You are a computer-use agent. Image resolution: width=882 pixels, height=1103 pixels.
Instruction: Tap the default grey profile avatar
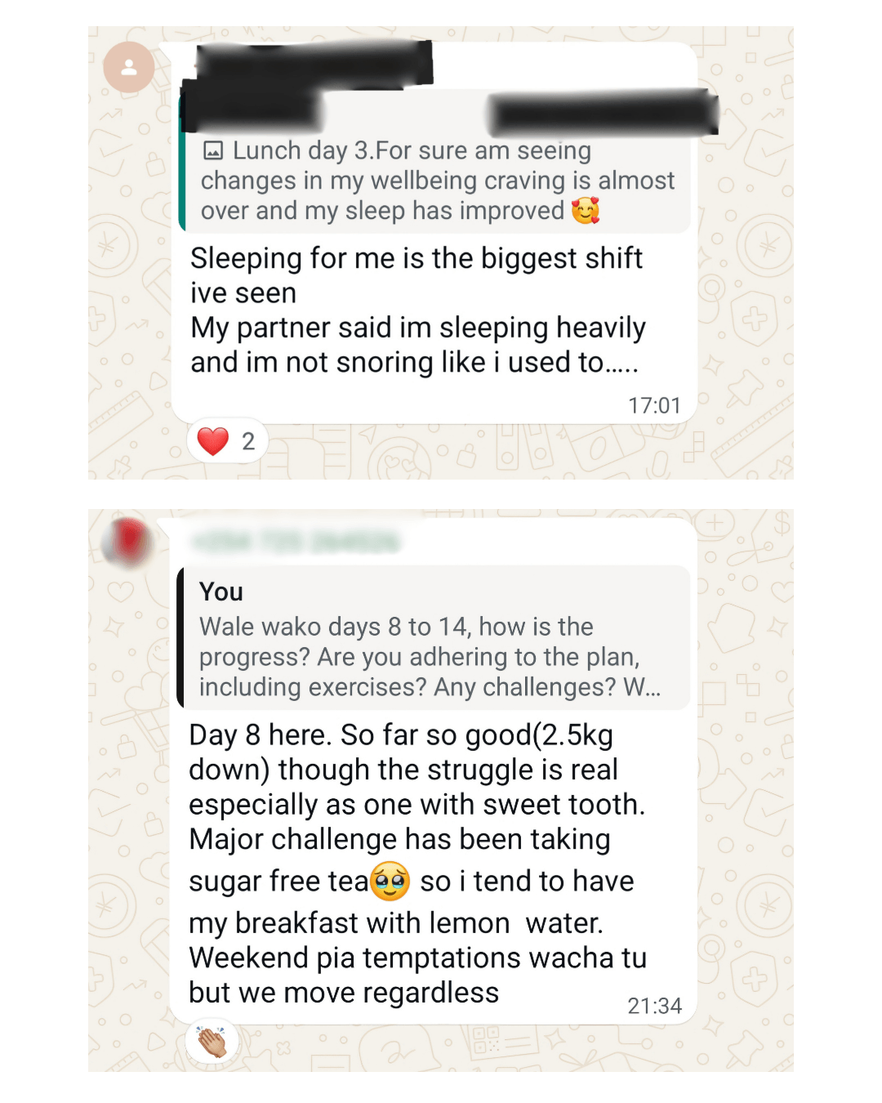pos(129,68)
